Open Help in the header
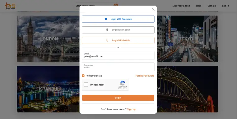The image size is (237, 119). coord(199,6)
